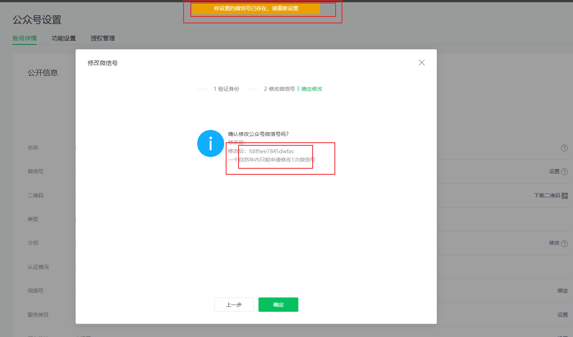Click the new ID text fdifhee7845dwfas
Image resolution: width=573 pixels, height=337 pixels.
tap(271, 151)
